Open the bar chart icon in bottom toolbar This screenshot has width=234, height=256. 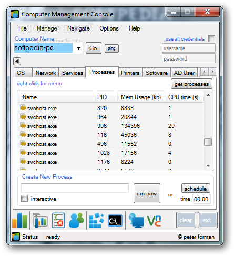tap(19, 220)
